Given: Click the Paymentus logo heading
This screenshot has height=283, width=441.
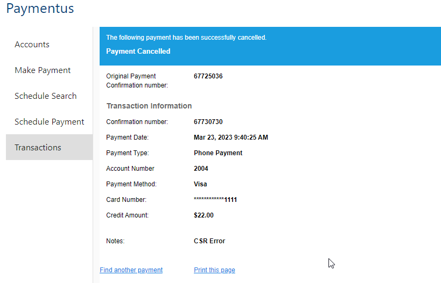Looking at the screenshot, I should [40, 9].
